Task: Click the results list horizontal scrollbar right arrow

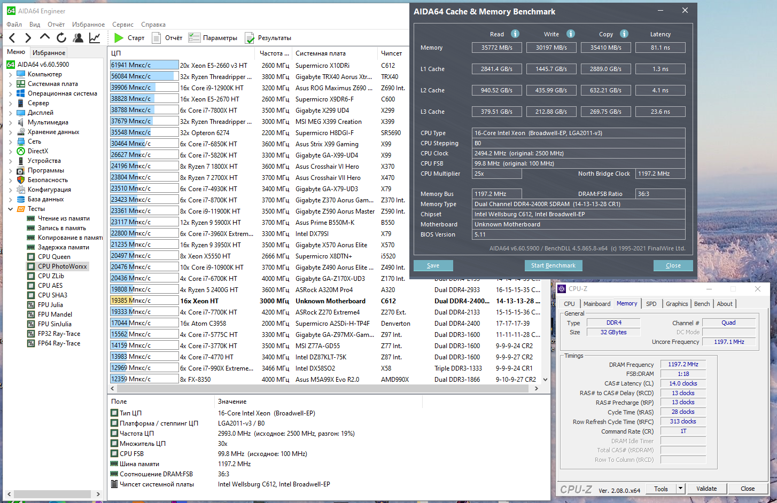Action: (x=537, y=388)
